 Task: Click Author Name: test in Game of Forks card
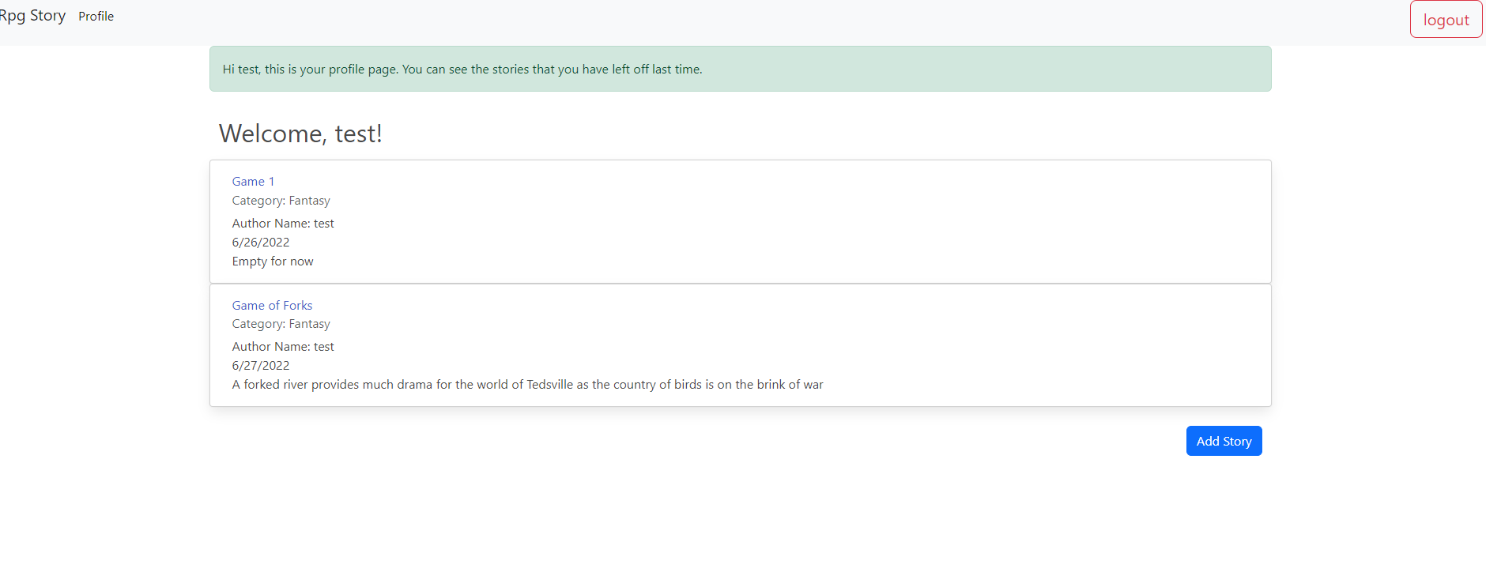coord(283,347)
